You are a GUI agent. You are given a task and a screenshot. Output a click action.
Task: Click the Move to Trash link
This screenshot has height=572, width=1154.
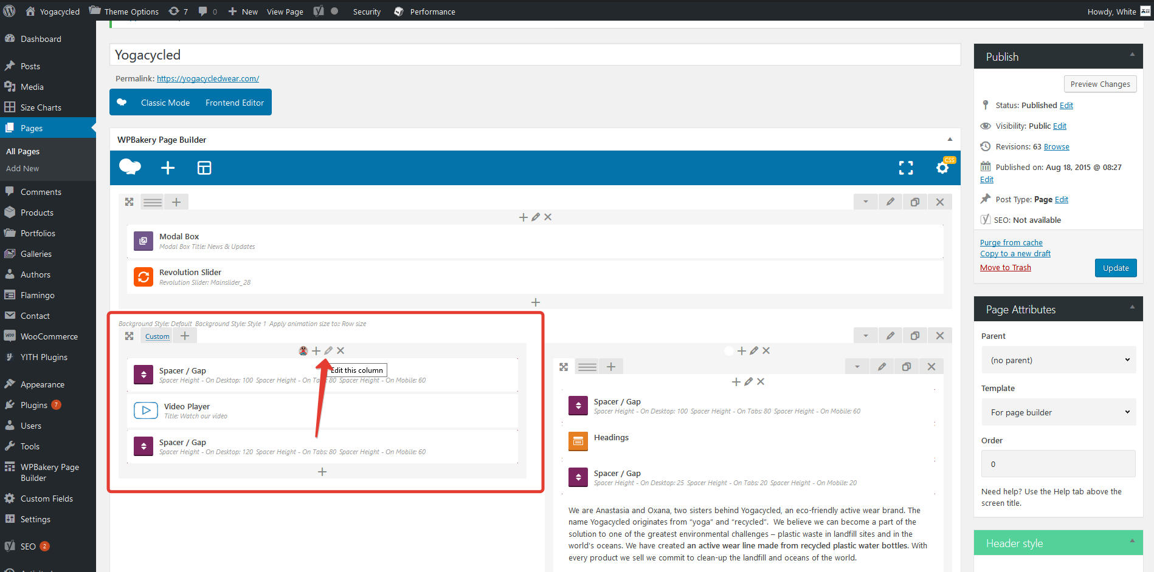tap(1005, 268)
